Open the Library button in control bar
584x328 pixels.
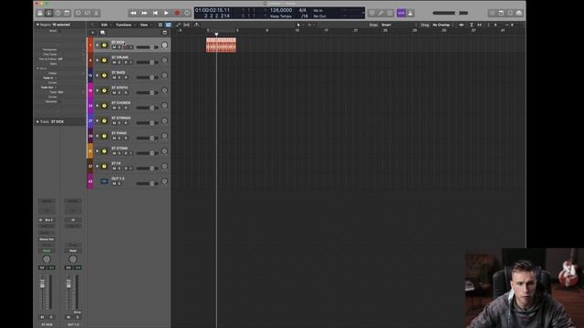40,13
